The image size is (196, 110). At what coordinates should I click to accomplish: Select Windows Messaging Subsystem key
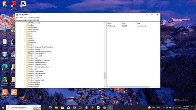[39, 67]
